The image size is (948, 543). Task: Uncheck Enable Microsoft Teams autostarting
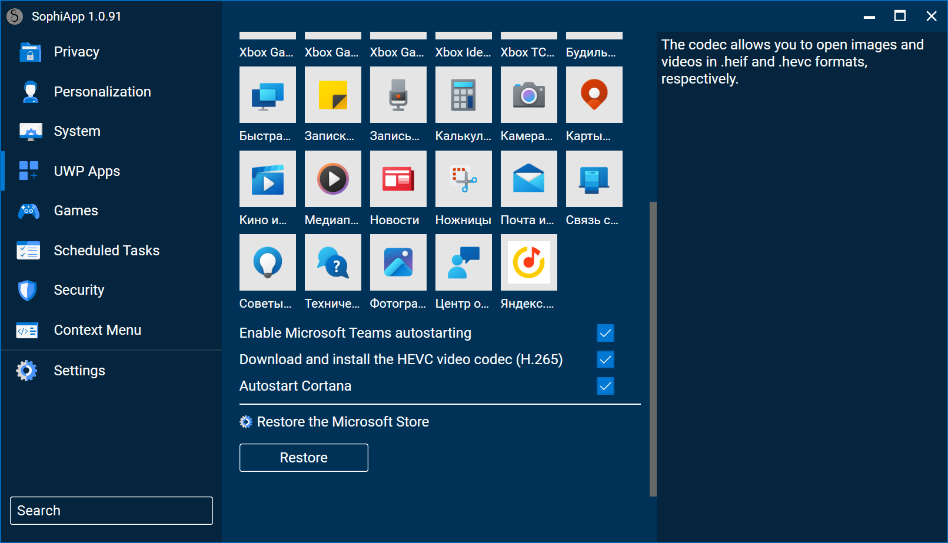[x=605, y=333]
